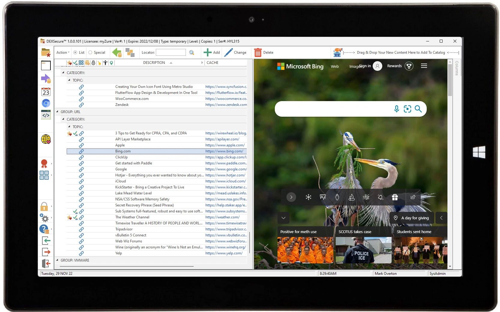This screenshot has height=312, width=500.
Task: Click the Add button
Action: [x=212, y=52]
